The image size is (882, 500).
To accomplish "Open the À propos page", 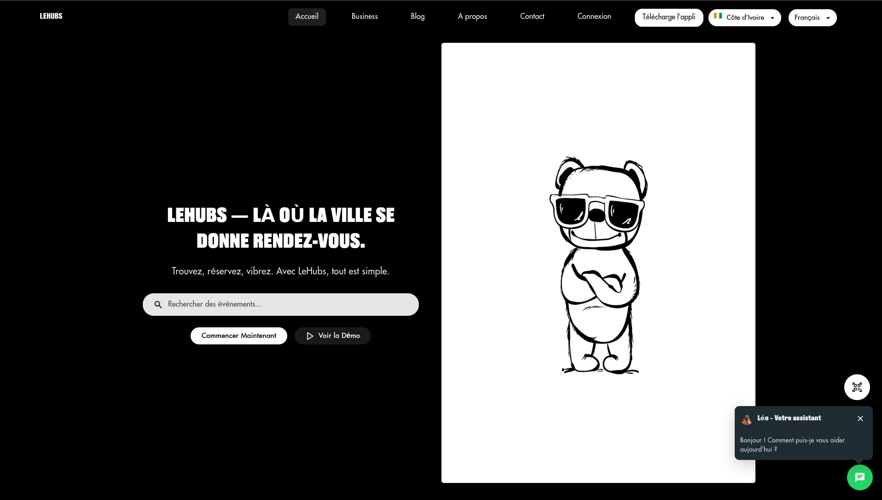I will pos(472,17).
